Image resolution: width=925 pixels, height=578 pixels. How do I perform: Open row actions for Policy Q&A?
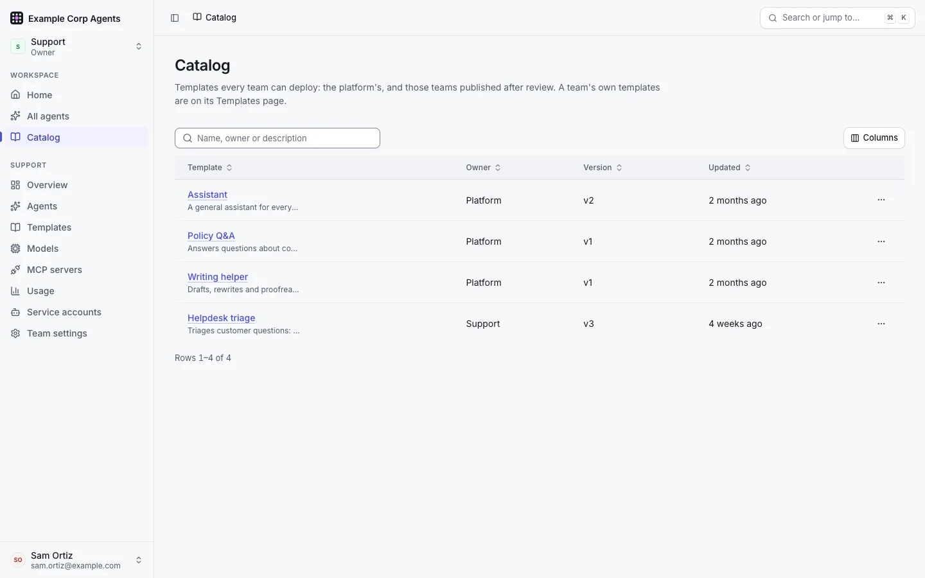point(881,241)
